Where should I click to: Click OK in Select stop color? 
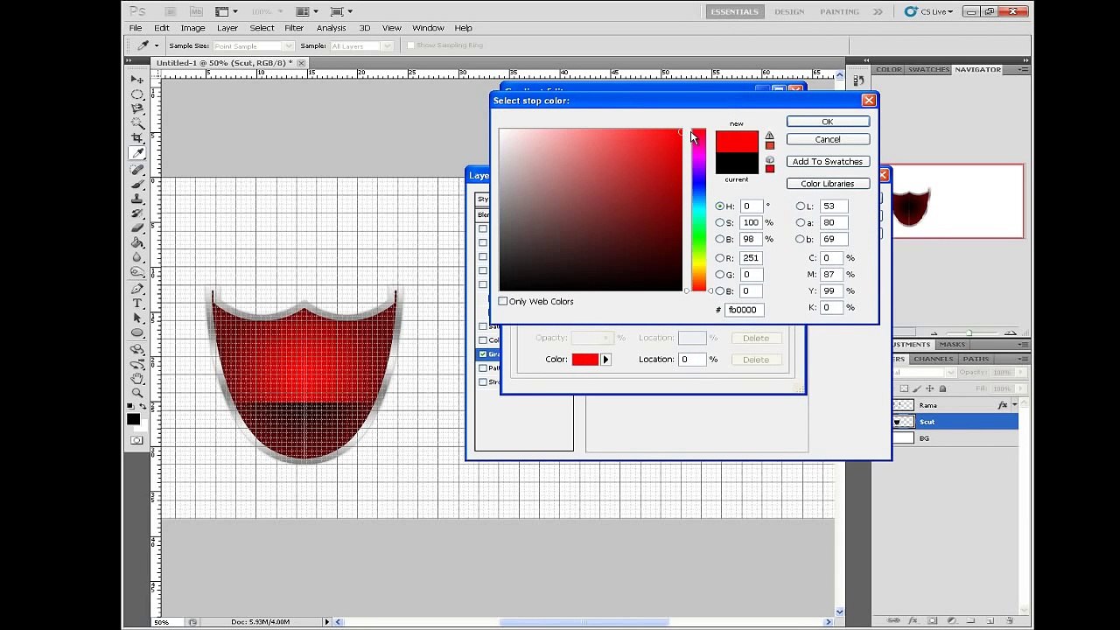click(828, 122)
